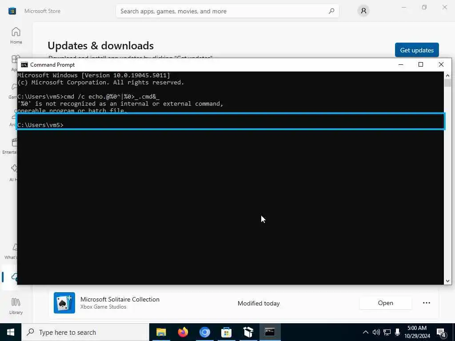Focus the Search apps, games, movies field
The height and width of the screenshot is (341, 455).
(x=227, y=11)
